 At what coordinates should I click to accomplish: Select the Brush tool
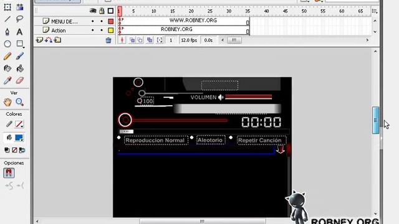pyautogui.click(x=19, y=56)
